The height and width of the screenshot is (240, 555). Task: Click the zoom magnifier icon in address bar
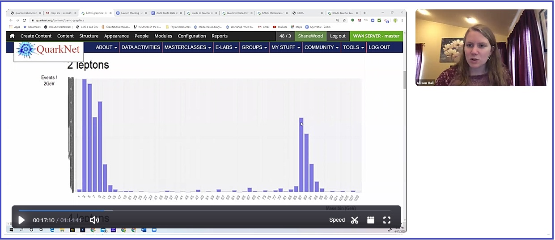tap(338, 21)
